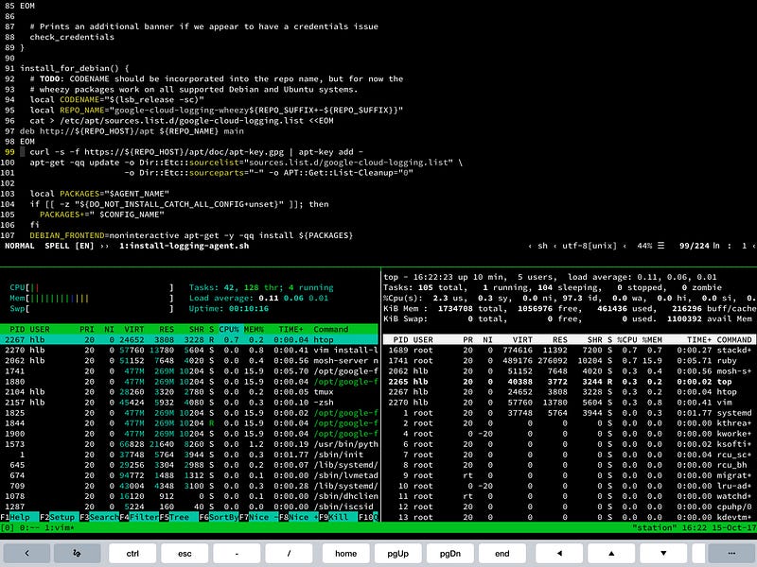The height and width of the screenshot is (567, 757).
Task: Tap the up arrow key
Action: pos(611,553)
